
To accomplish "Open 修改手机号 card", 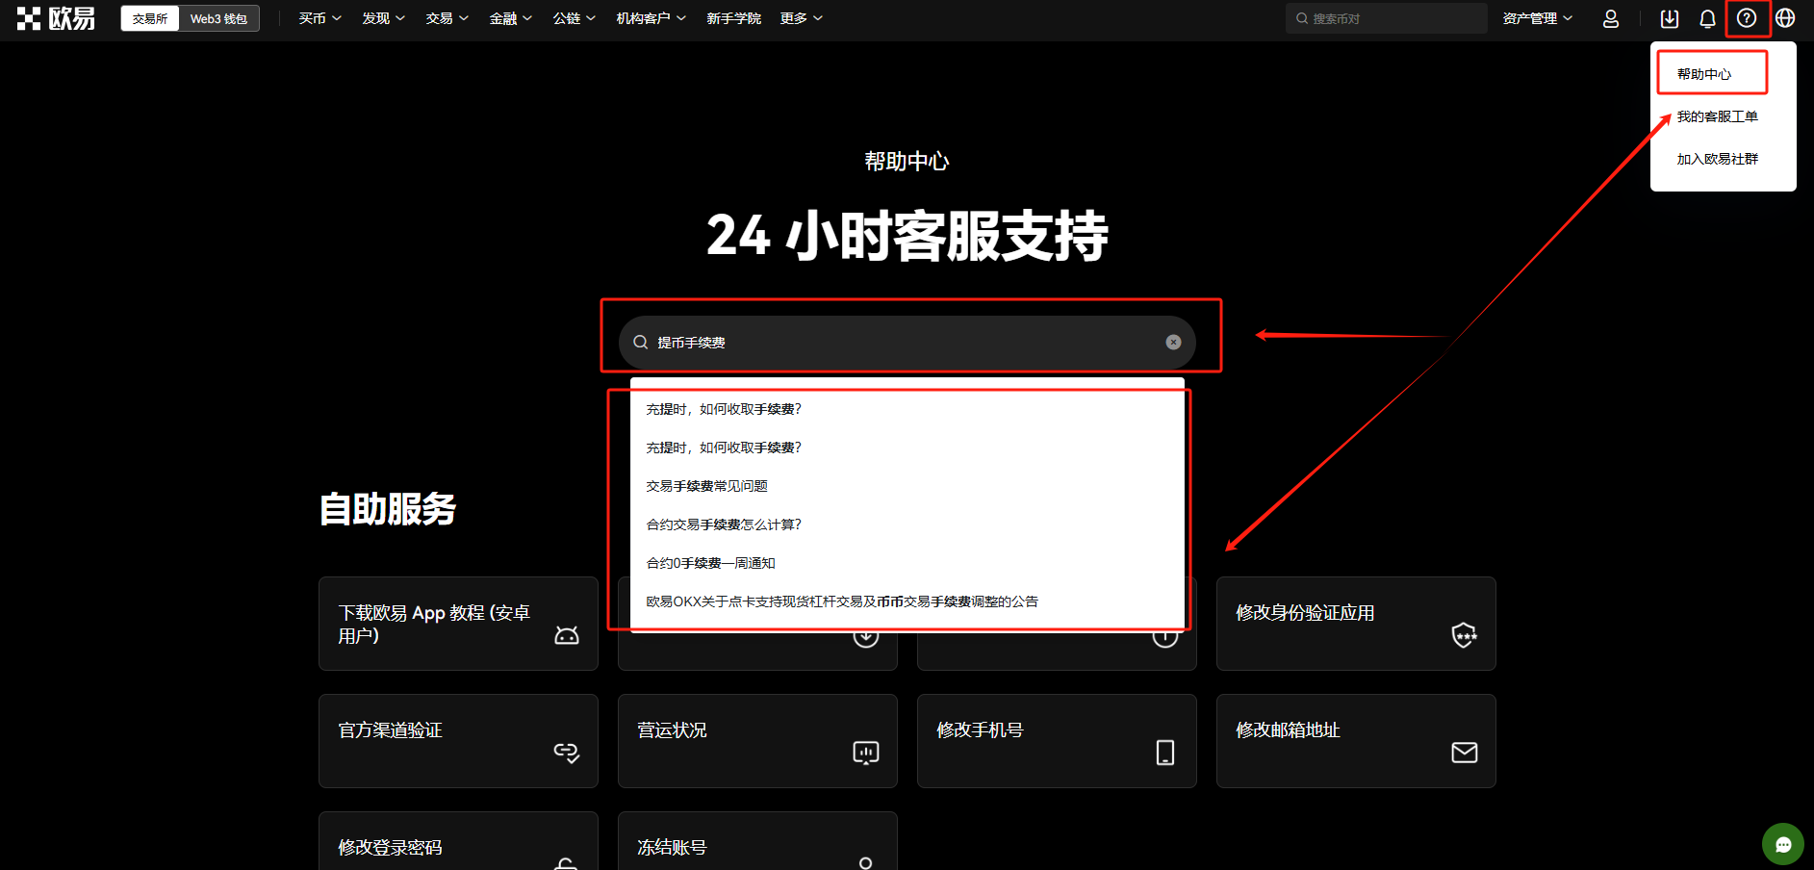I will tap(1057, 741).
